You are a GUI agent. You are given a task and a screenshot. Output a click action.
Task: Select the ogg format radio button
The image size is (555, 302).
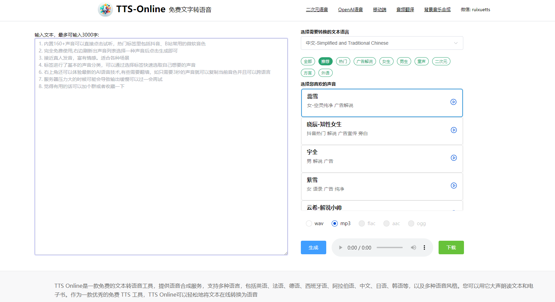pos(411,223)
